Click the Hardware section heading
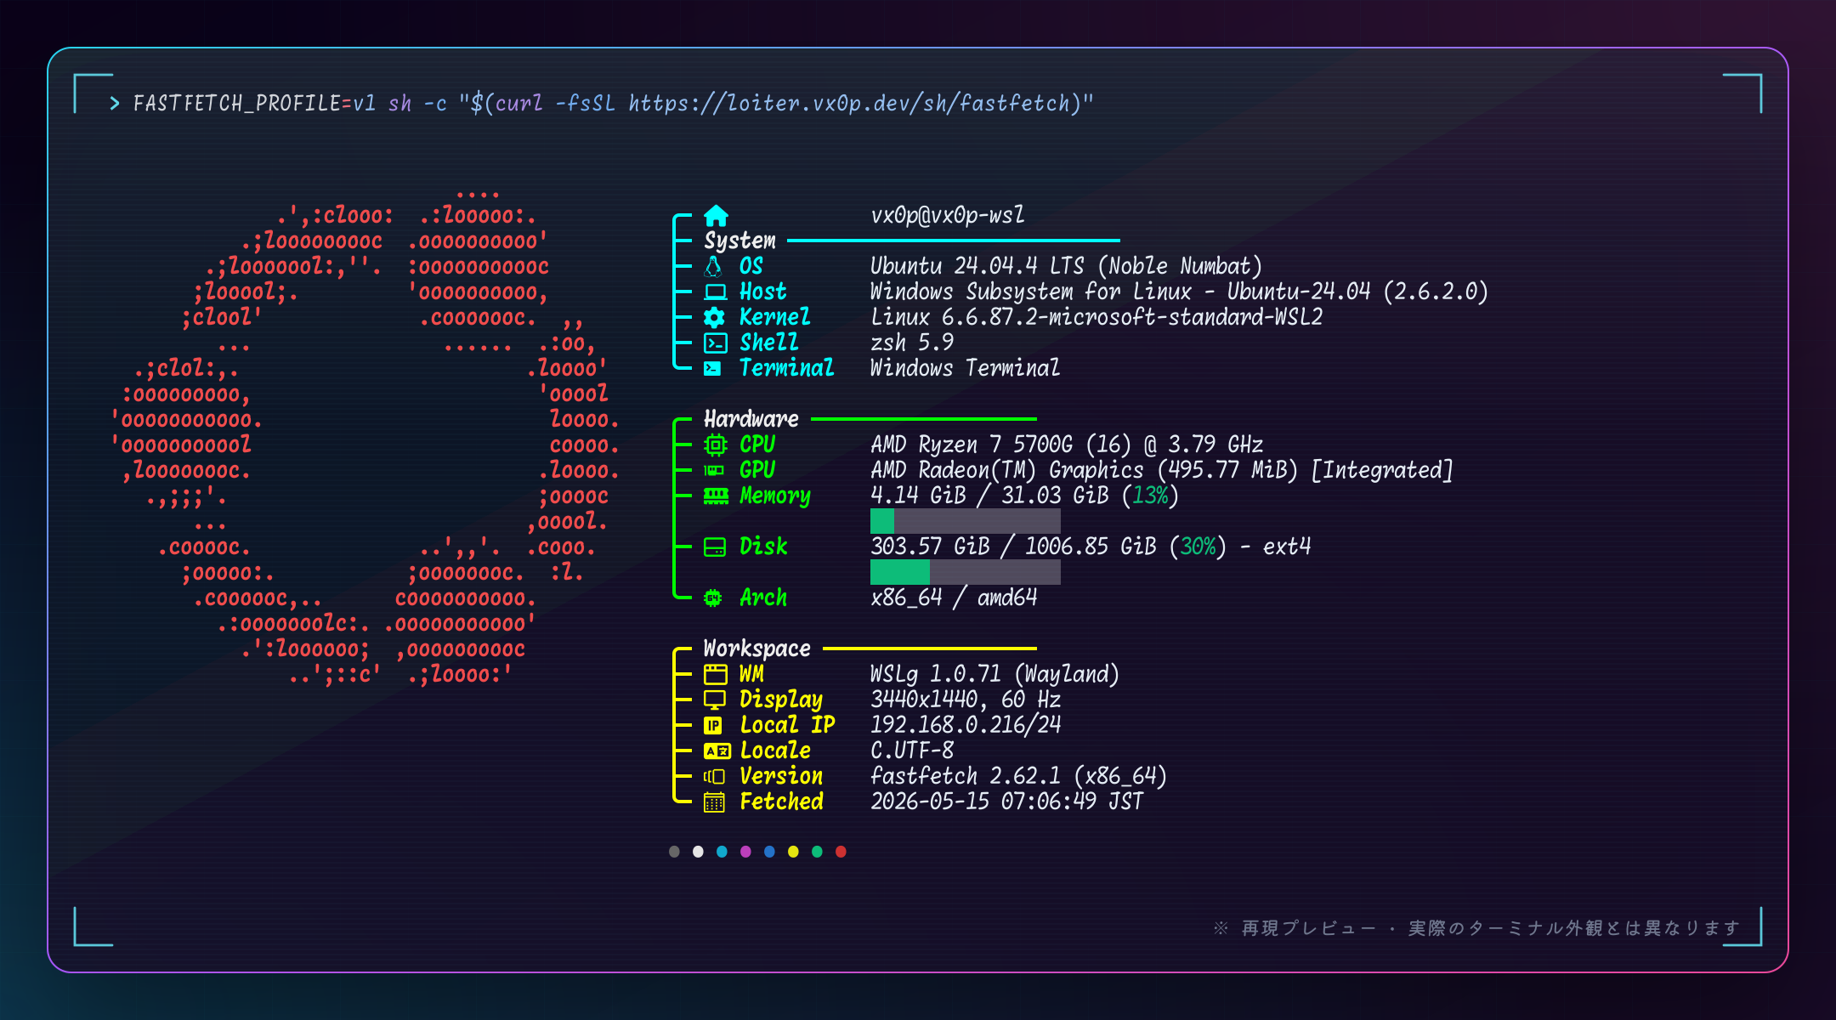Screen dimensions: 1836x1020 pos(751,419)
